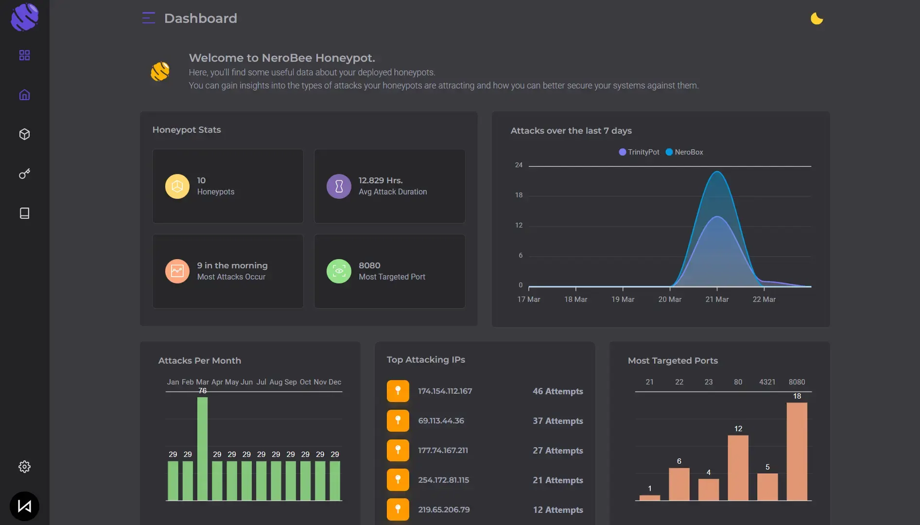This screenshot has width=920, height=525.
Task: Open the dashboard grid icon in sidebar
Action: point(24,55)
